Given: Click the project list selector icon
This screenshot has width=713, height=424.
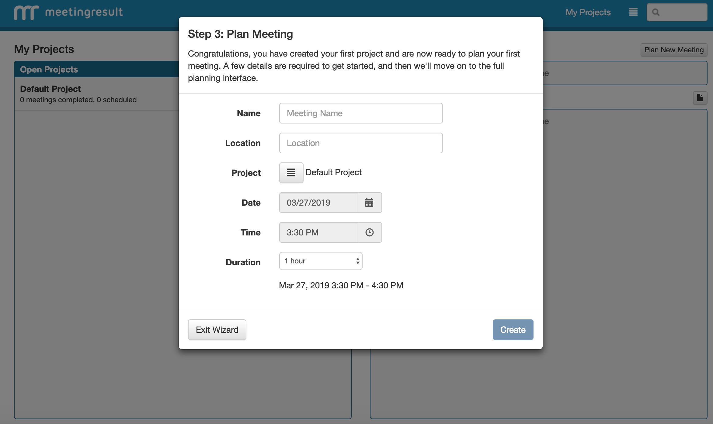Looking at the screenshot, I should point(291,173).
